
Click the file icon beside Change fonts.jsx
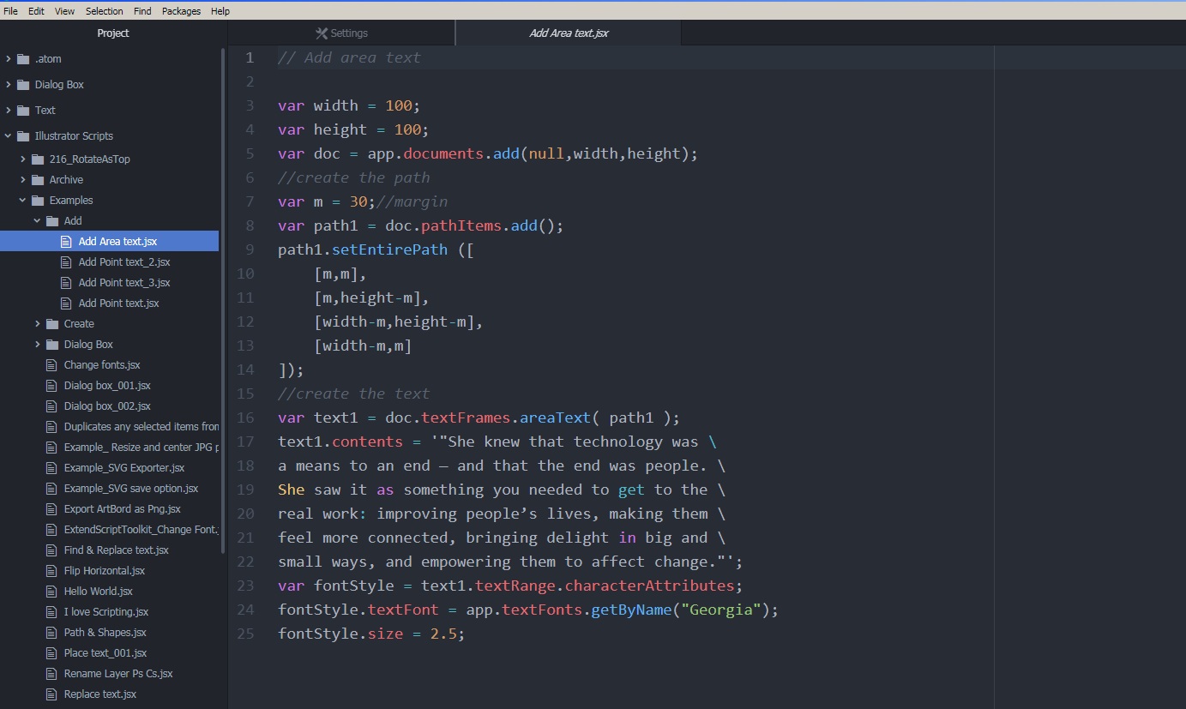tap(51, 365)
